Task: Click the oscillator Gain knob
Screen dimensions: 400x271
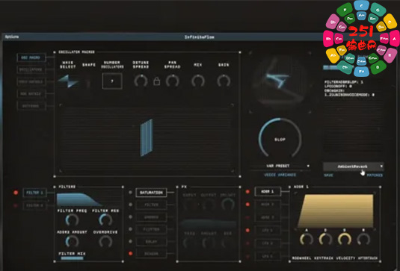Action: pyautogui.click(x=224, y=81)
